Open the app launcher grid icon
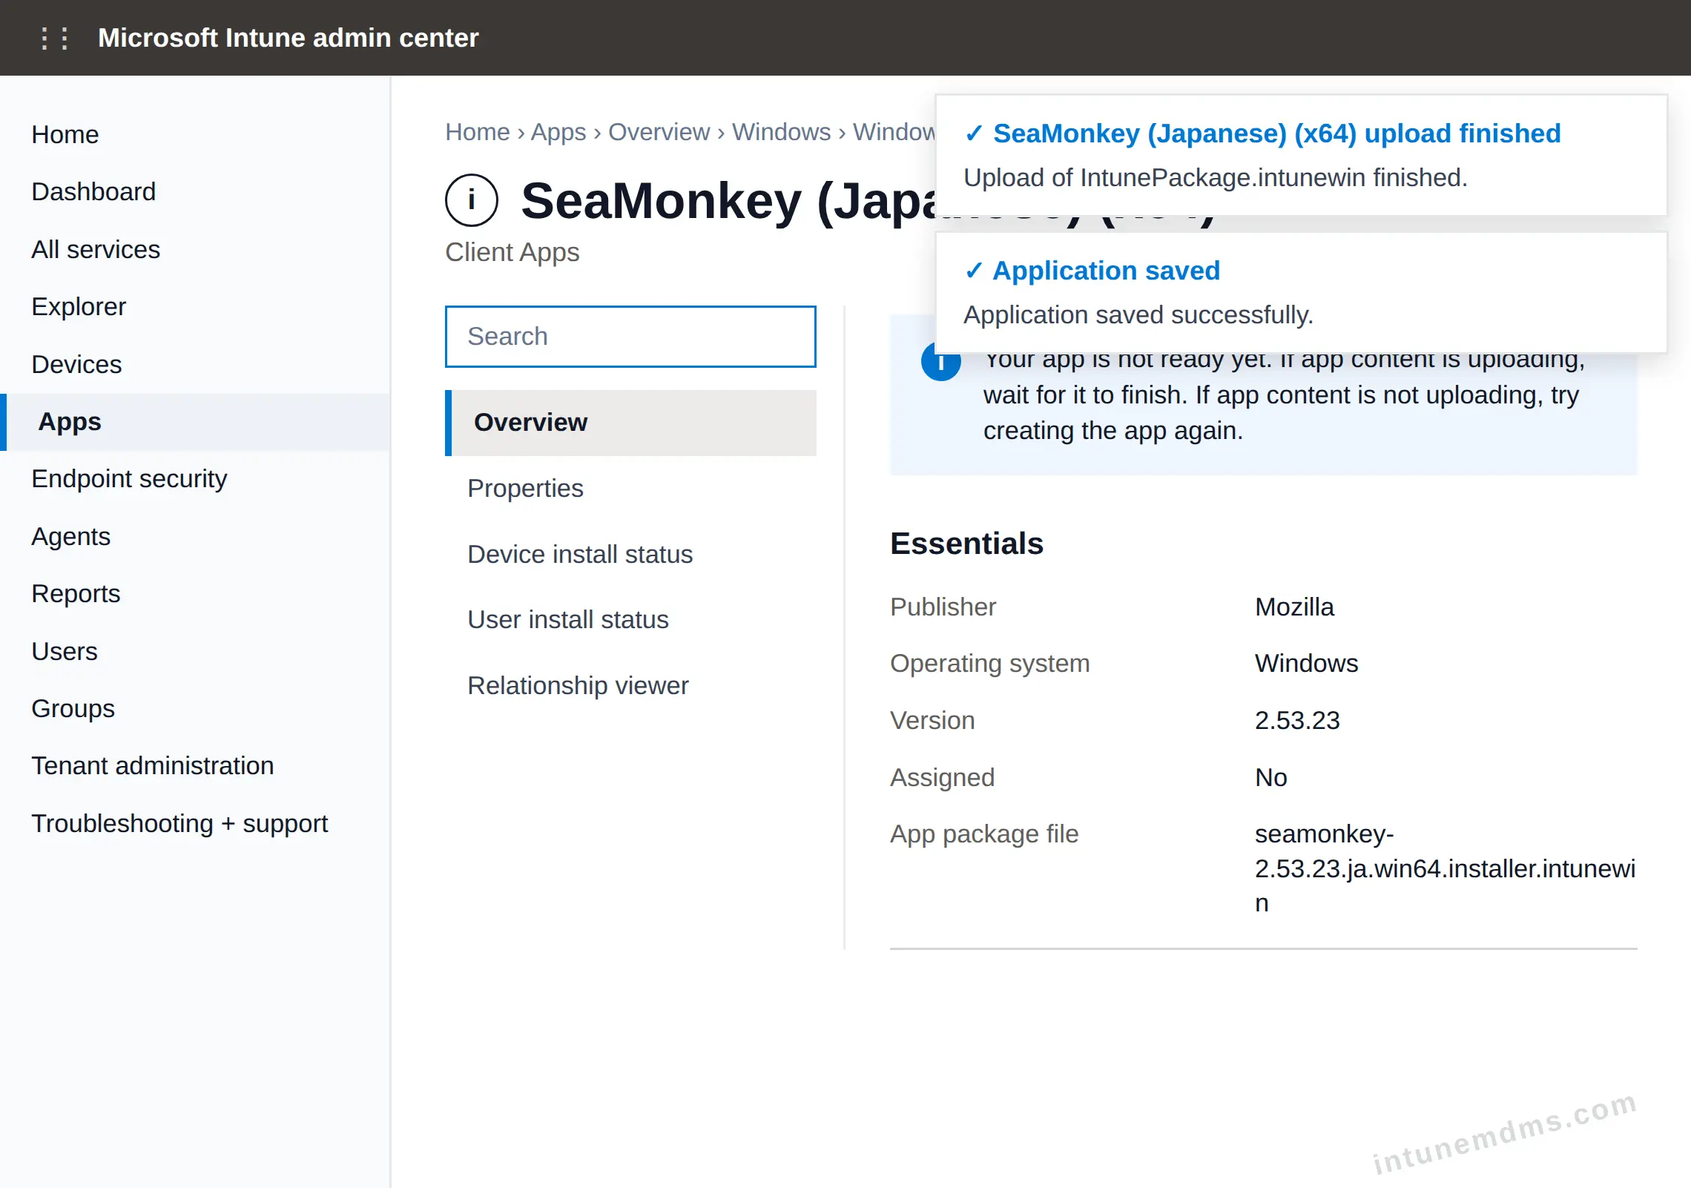This screenshot has height=1188, width=1691. pos(55,38)
